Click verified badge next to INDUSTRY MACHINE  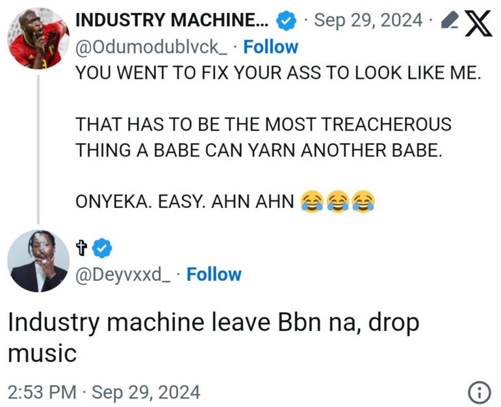point(286,20)
